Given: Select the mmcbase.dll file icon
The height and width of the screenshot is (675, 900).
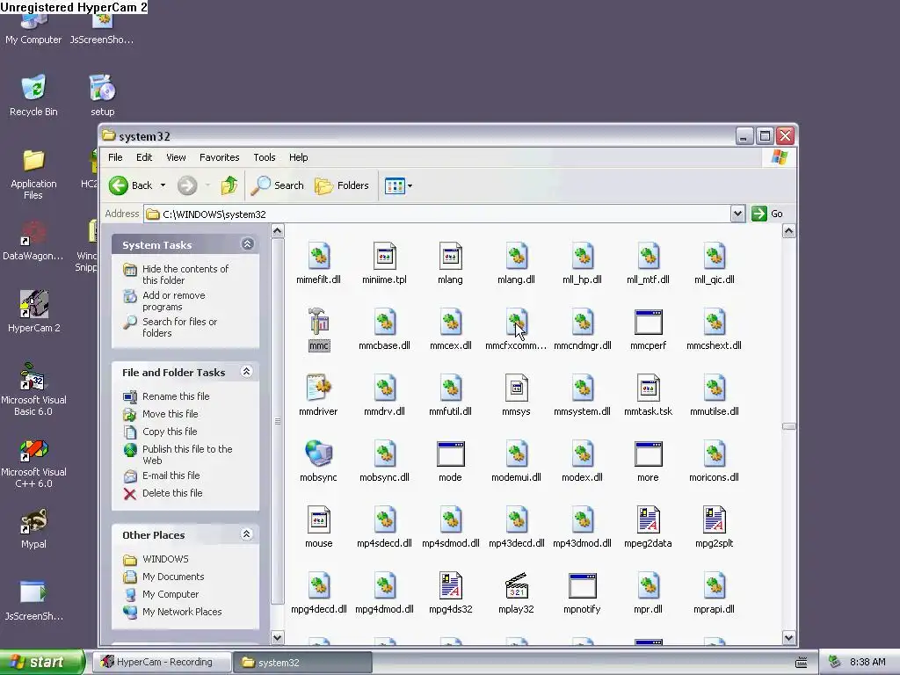Looking at the screenshot, I should (384, 323).
